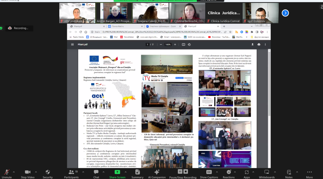Expand Whiteboards options arrow

[x=275, y=172]
